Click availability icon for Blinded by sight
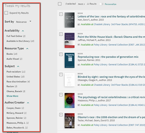This screenshot has width=145, height=133. pyautogui.click(x=79, y=85)
